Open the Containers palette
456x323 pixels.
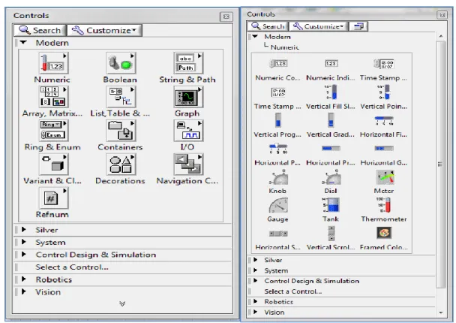(121, 131)
